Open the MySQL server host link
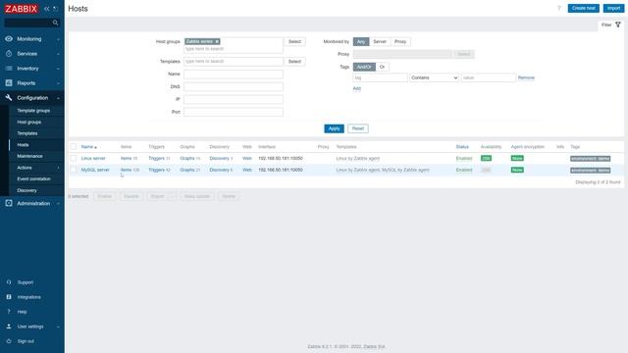This screenshot has width=628, height=353. point(95,170)
